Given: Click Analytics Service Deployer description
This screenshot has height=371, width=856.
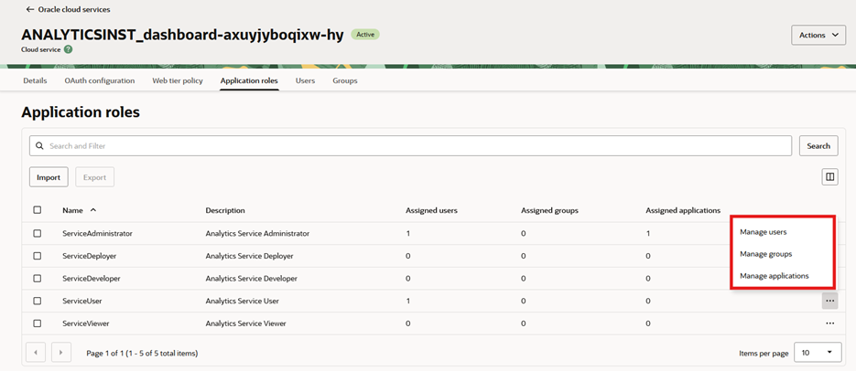Looking at the screenshot, I should (x=249, y=256).
